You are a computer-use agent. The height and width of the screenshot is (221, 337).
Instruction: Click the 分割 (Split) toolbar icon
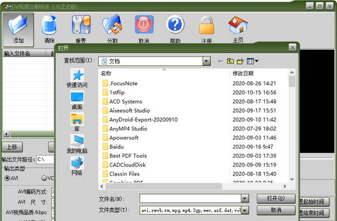(x=112, y=25)
